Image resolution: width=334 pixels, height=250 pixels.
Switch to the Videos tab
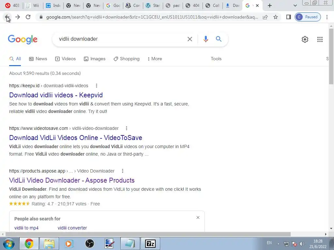65,59
